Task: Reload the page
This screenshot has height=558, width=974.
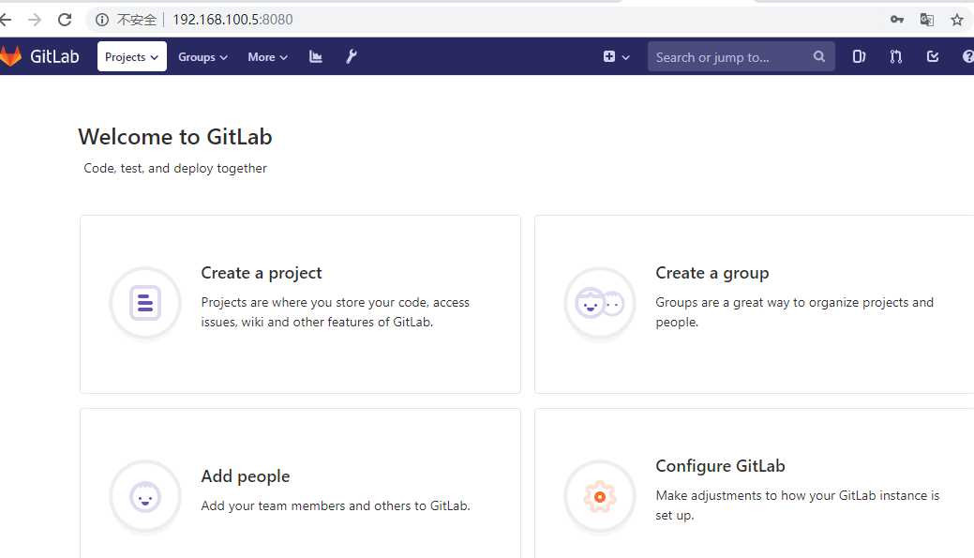Action: coord(65,20)
